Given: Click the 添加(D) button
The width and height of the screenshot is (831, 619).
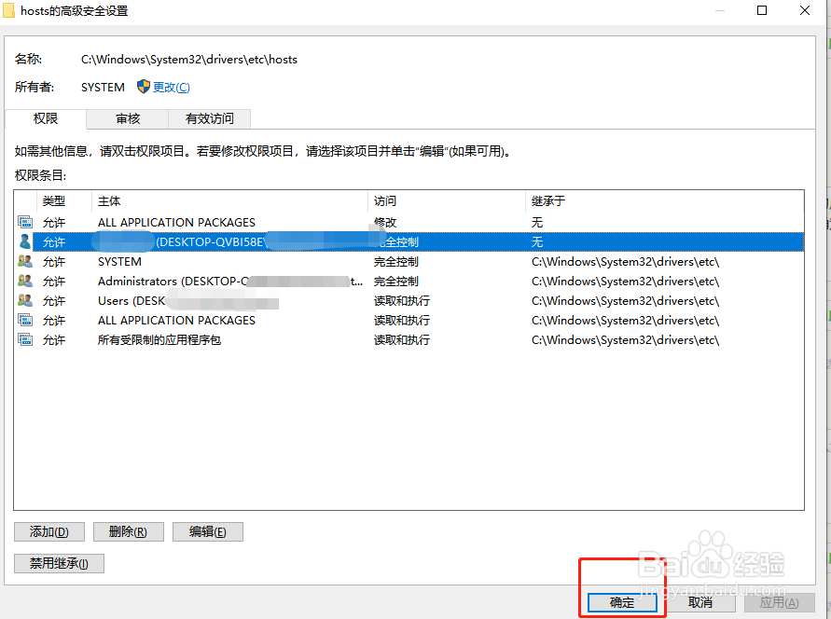Looking at the screenshot, I should click(48, 531).
